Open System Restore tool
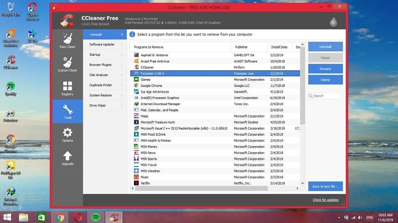 click(105, 95)
